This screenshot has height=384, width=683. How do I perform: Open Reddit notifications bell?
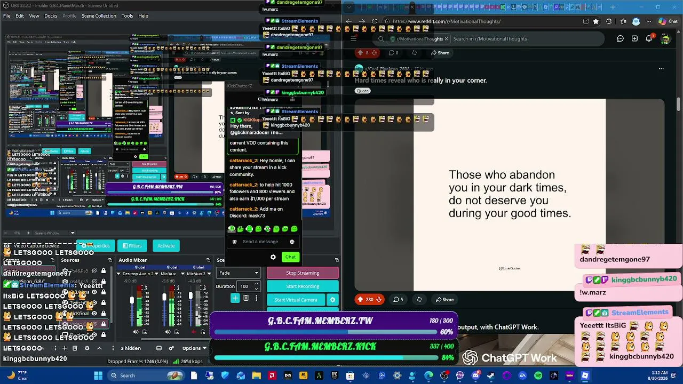pyautogui.click(x=649, y=38)
